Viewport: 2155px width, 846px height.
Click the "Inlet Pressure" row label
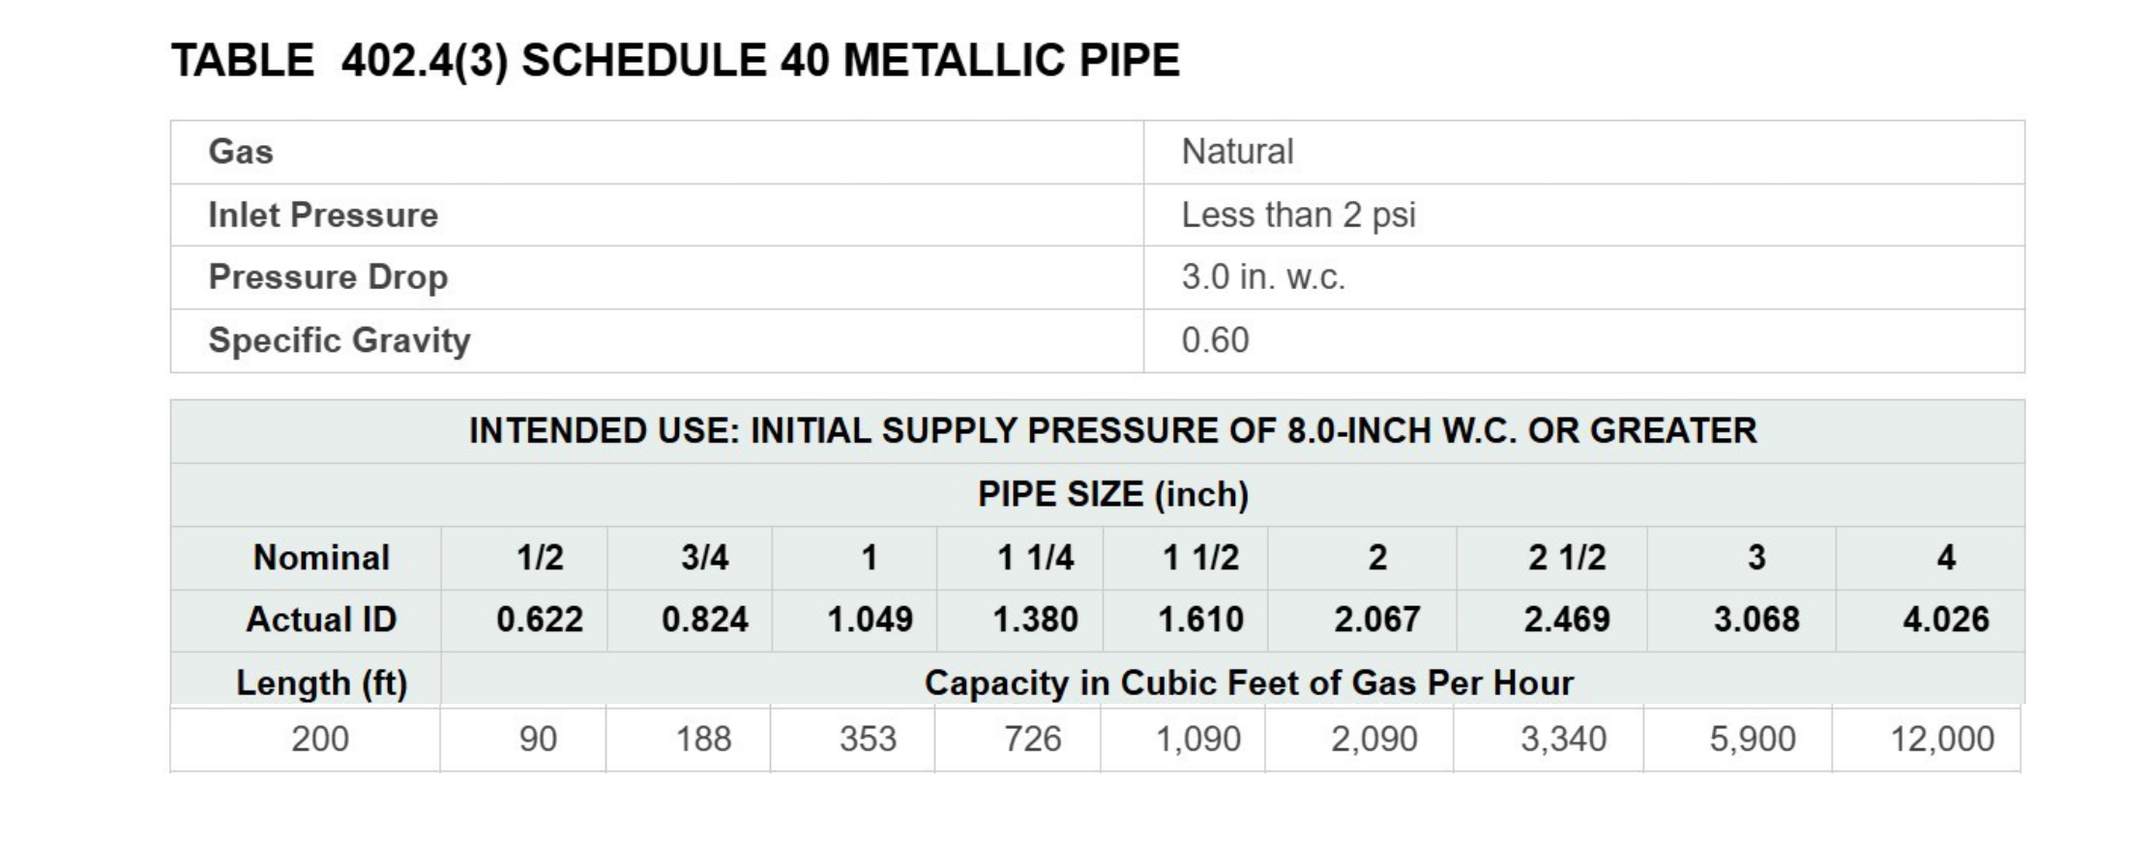pos(323,215)
